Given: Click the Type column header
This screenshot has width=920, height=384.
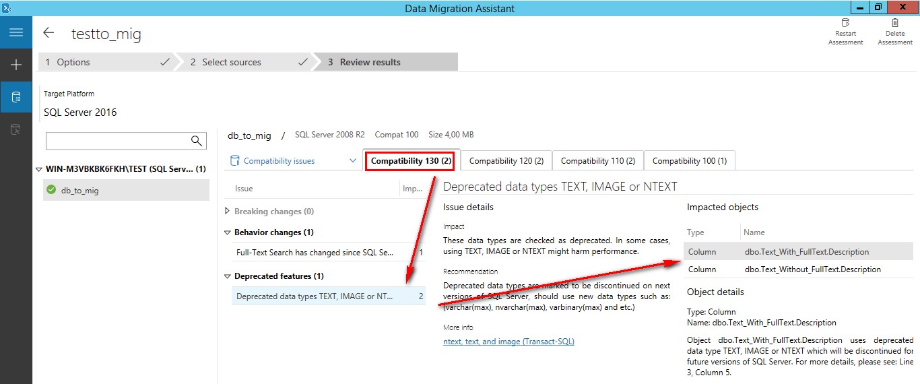Looking at the screenshot, I should (696, 232).
